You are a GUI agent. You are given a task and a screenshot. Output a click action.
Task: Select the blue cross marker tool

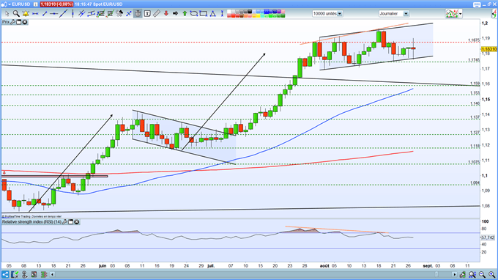coord(129,14)
